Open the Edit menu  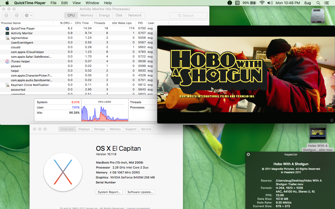tap(64, 3)
